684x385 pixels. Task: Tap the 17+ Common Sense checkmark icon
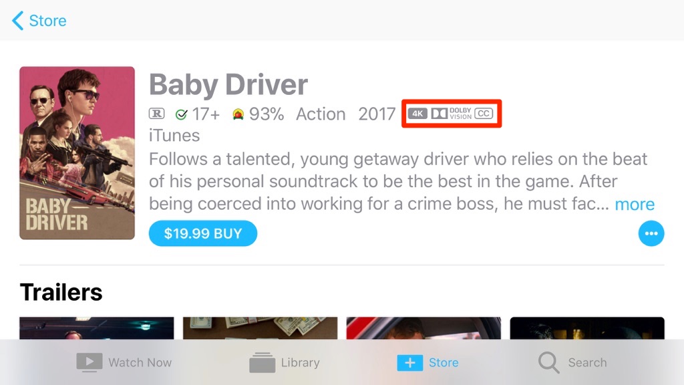[x=181, y=114]
